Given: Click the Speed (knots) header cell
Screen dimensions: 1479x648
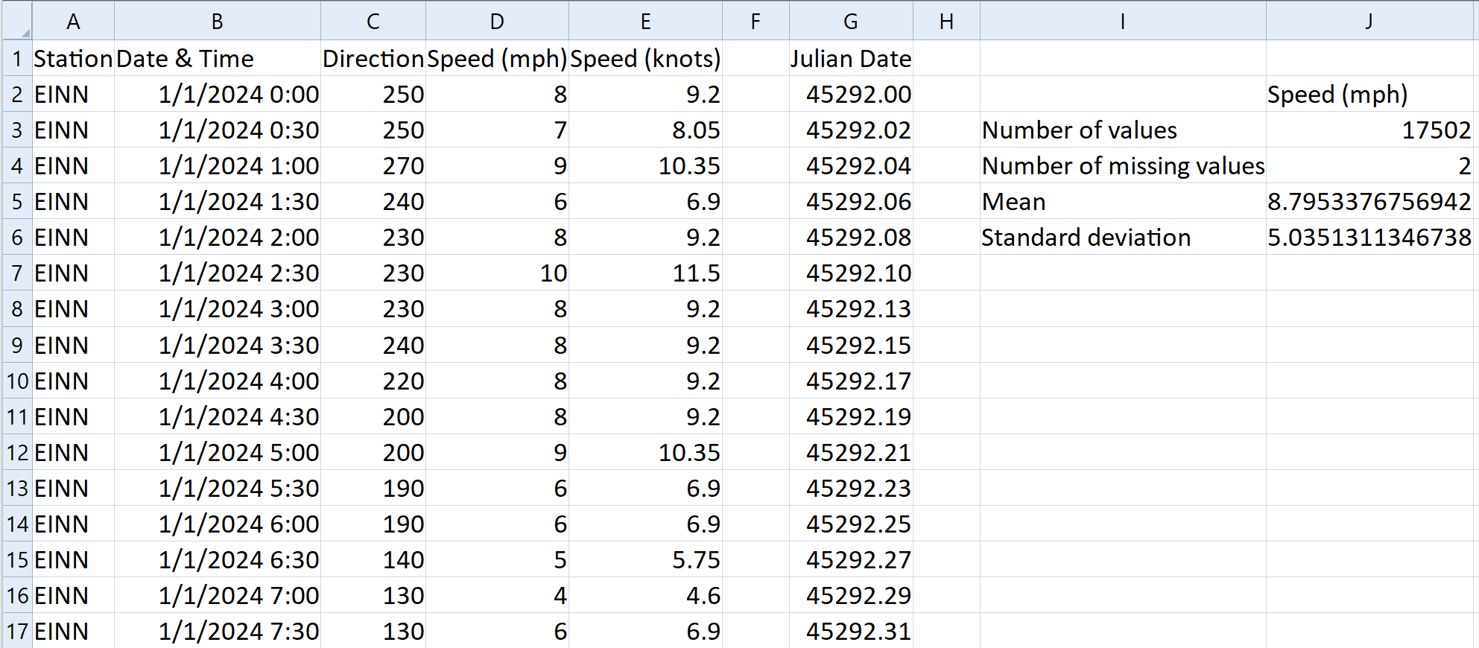Looking at the screenshot, I should click(645, 59).
